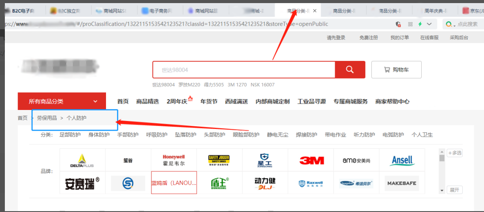Open the QR code icon in address bar
Viewport: 484px width, 212px height.
pyautogui.click(x=410, y=24)
